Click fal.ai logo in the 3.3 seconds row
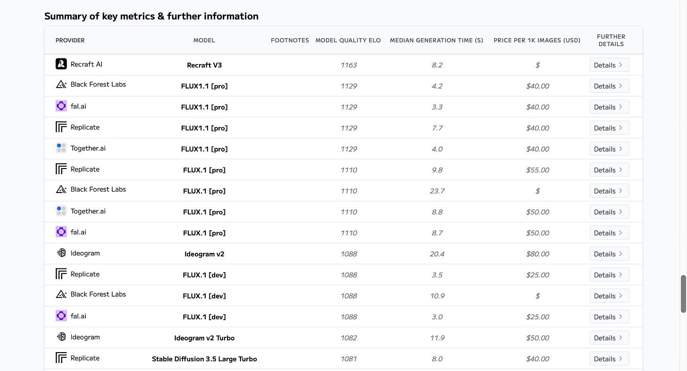The height and width of the screenshot is (371, 687). [x=61, y=106]
